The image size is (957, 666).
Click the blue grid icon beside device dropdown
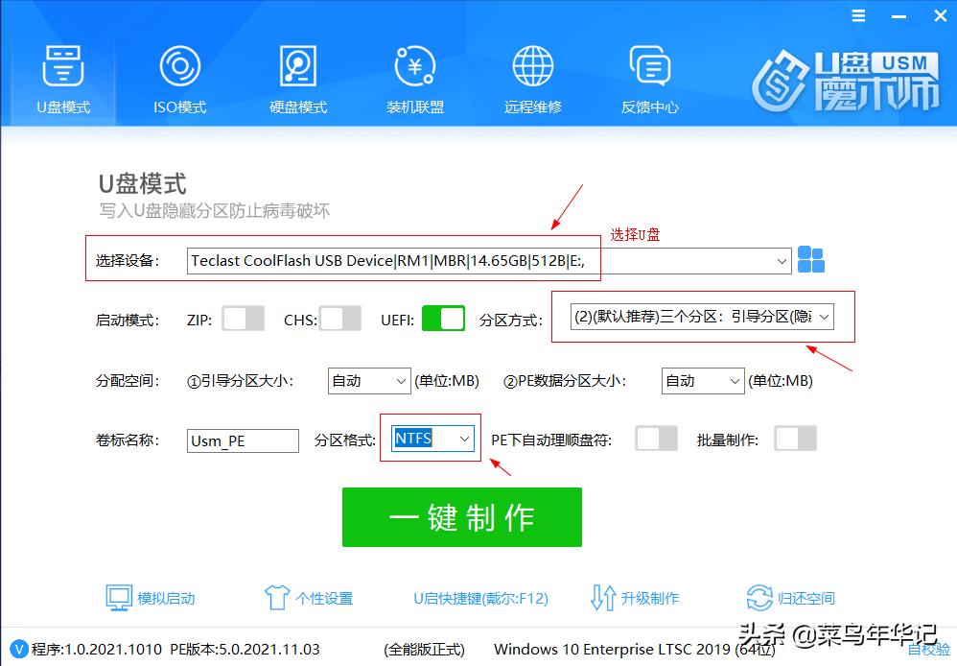(x=810, y=259)
